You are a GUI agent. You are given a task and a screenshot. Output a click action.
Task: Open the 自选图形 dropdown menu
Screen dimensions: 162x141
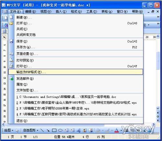(x=31, y=130)
